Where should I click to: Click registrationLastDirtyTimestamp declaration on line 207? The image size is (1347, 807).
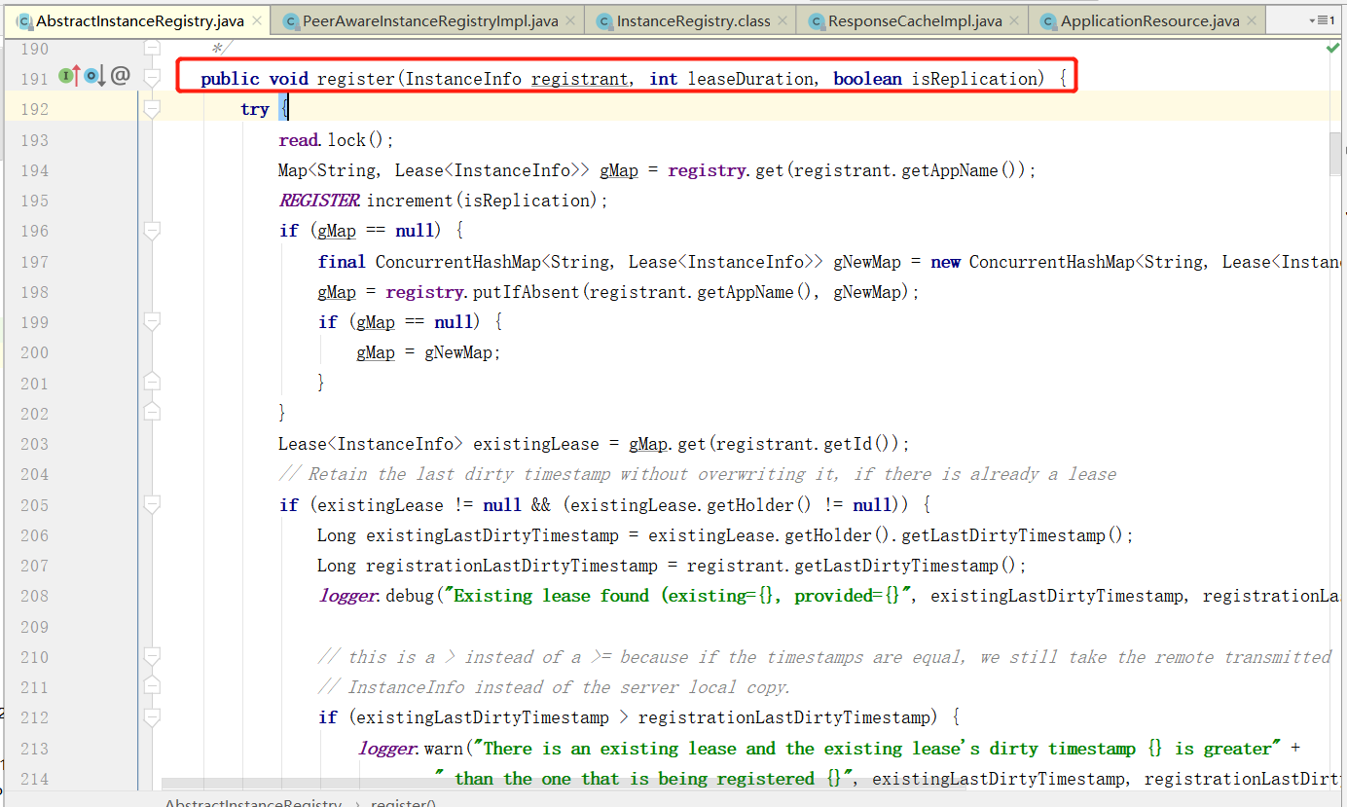click(512, 566)
